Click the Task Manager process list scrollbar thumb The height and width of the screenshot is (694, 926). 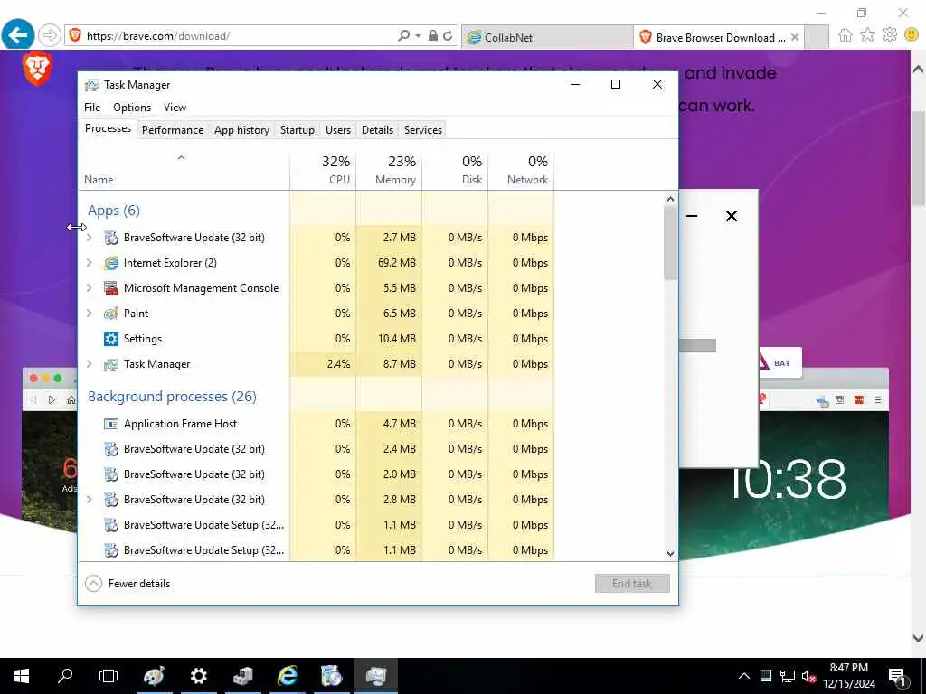pos(670,244)
